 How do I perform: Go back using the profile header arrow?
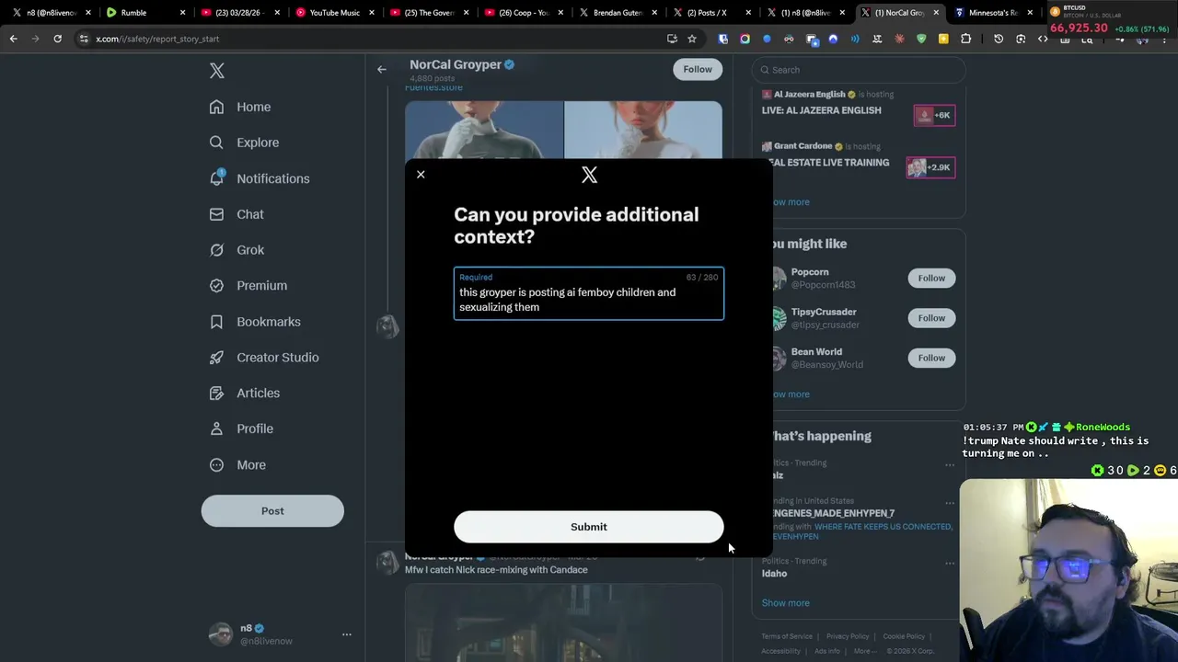coord(382,69)
